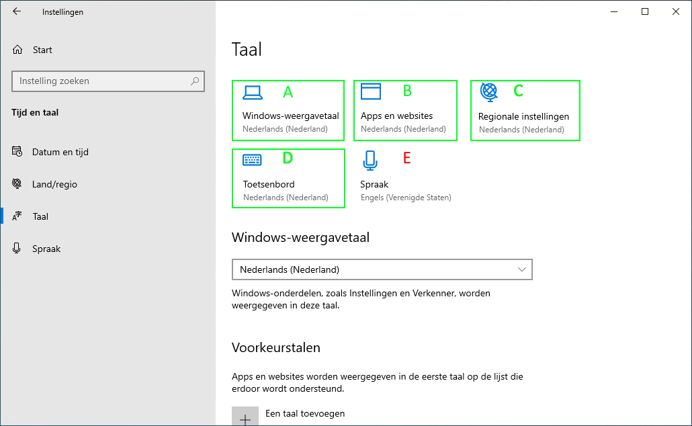The height and width of the screenshot is (426, 692).
Task: Open the Toetsenbord tile
Action: click(288, 178)
